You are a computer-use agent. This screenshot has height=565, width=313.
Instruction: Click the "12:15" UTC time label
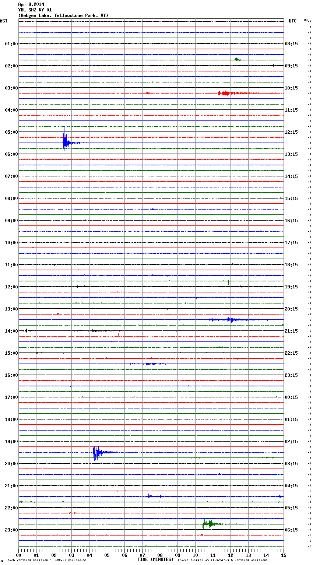point(291,132)
